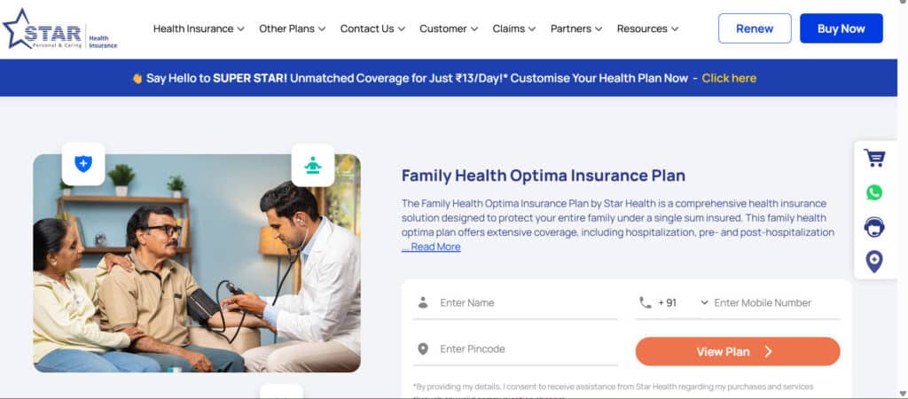Click the Star Health logo

(59, 28)
